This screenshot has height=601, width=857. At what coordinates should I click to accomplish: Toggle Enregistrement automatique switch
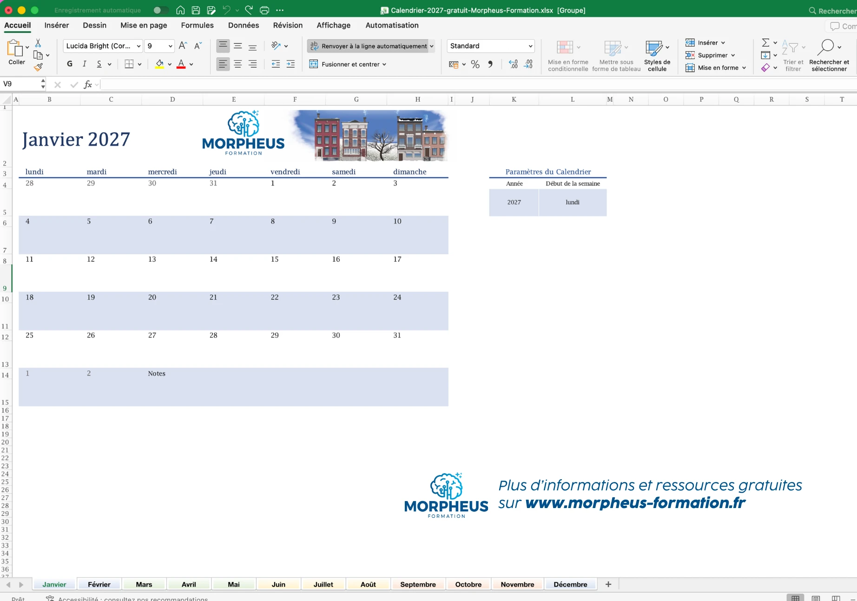click(x=161, y=10)
